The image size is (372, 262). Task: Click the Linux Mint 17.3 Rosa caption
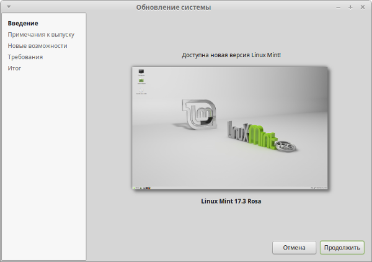pyautogui.click(x=231, y=201)
